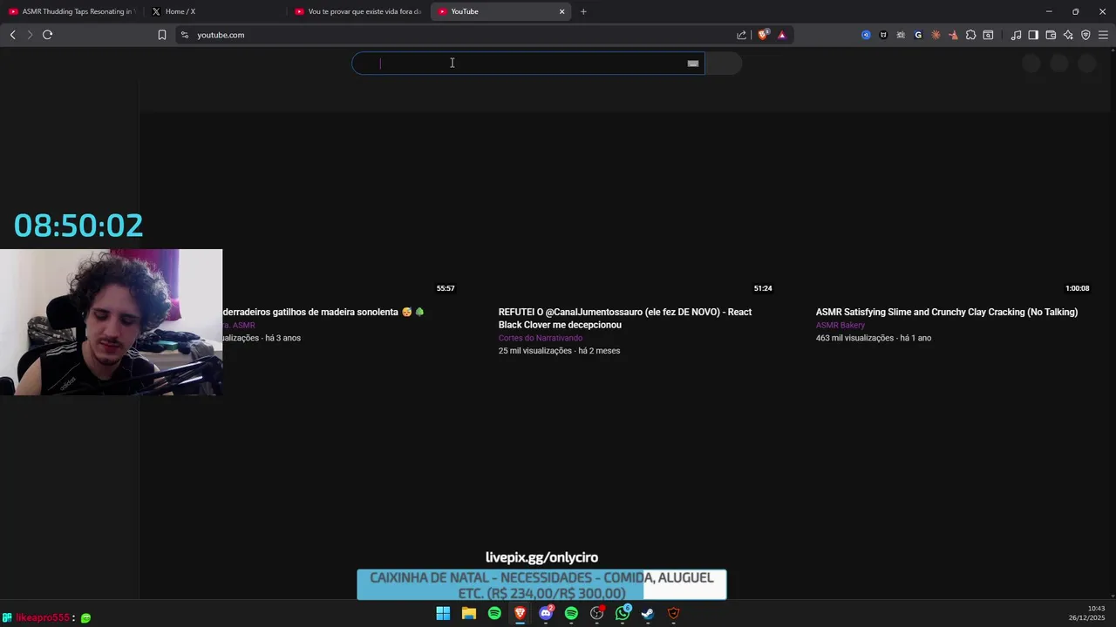Open File Explorer from the taskbar
The height and width of the screenshot is (627, 1116).
(468, 613)
